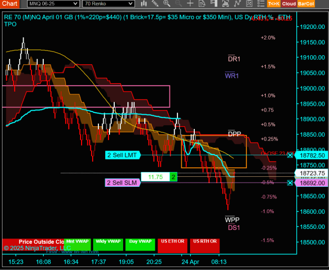Click the Price Outside Cloud red box
Screen dimensions: 329x270
pos(33,244)
